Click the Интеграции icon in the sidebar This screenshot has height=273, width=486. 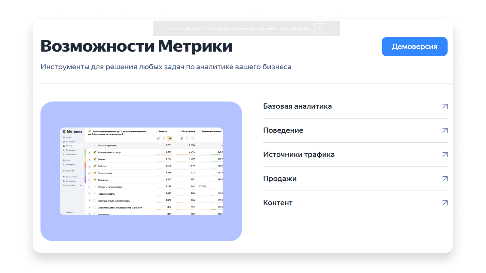pos(64,181)
